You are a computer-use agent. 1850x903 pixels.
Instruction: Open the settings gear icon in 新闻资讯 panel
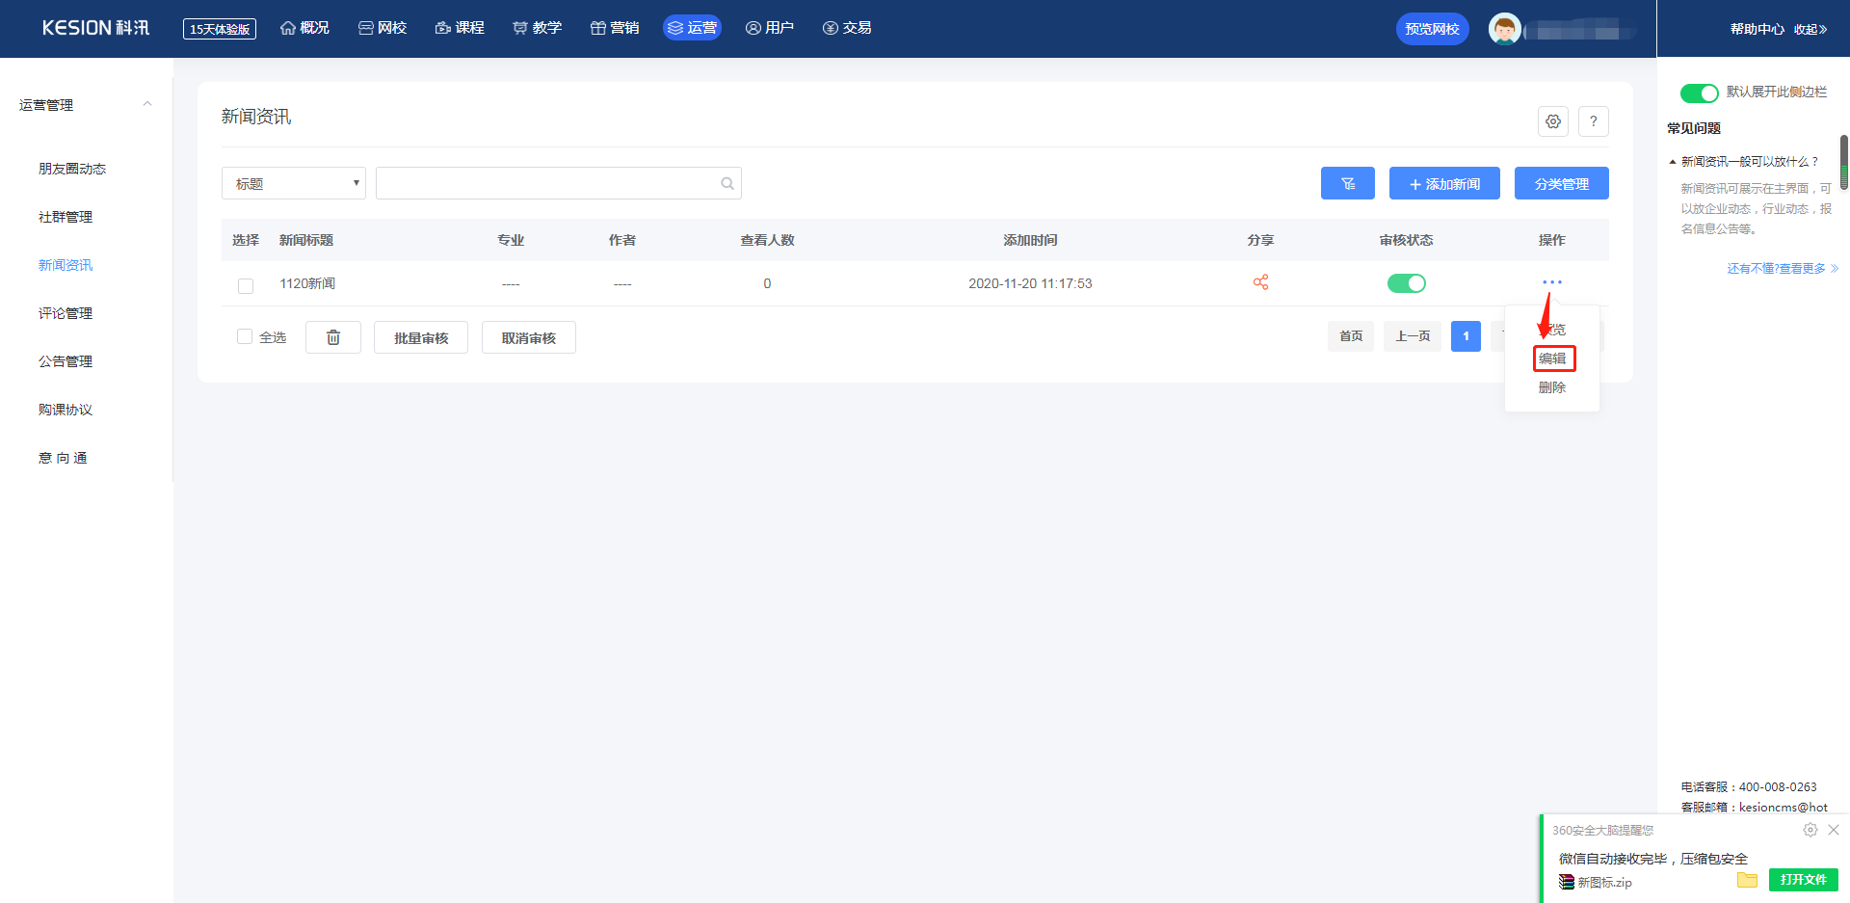1553,121
